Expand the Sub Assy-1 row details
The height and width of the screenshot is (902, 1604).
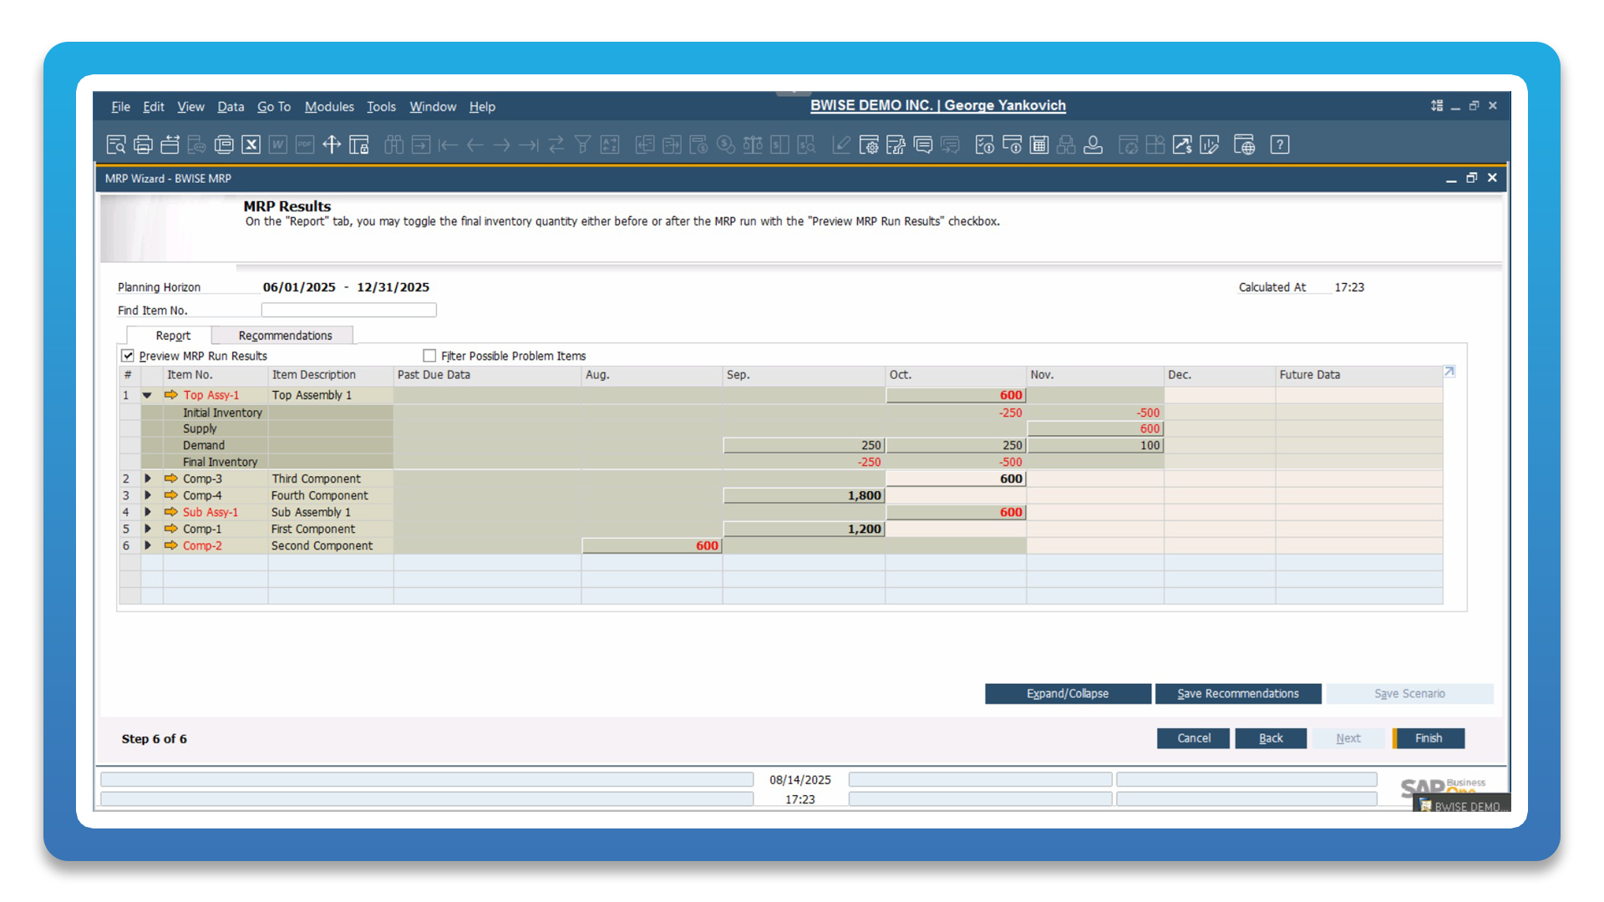pos(147,511)
